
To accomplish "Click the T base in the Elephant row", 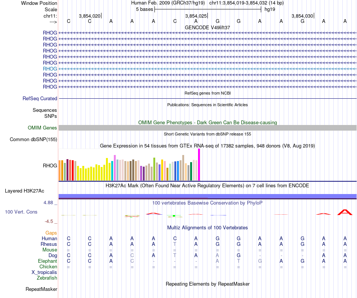I will coord(239,261).
